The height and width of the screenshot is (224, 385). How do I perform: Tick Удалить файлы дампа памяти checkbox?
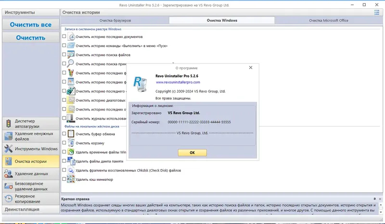64,161
